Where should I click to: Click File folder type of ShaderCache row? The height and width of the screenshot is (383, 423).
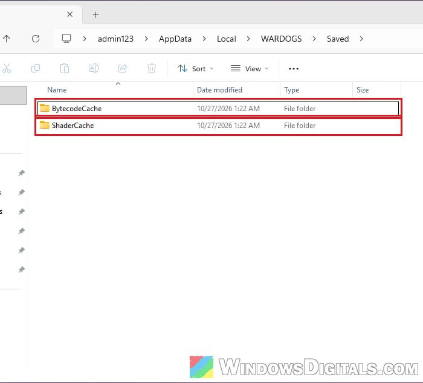(300, 126)
